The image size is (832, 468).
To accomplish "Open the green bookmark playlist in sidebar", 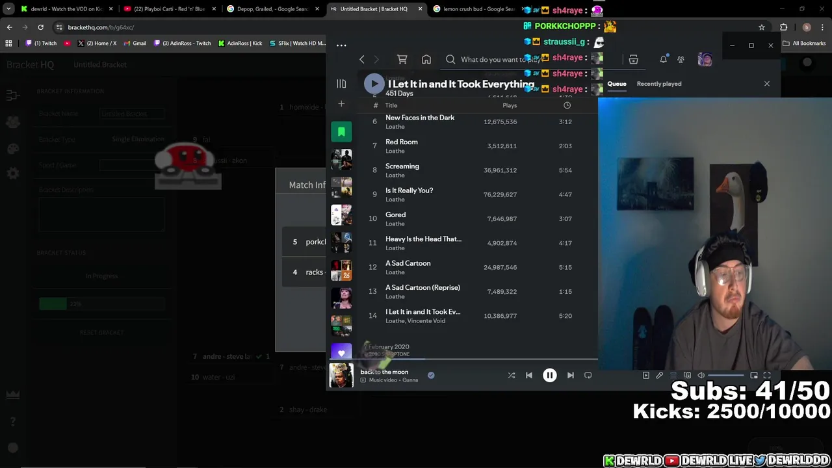I will pos(341,132).
